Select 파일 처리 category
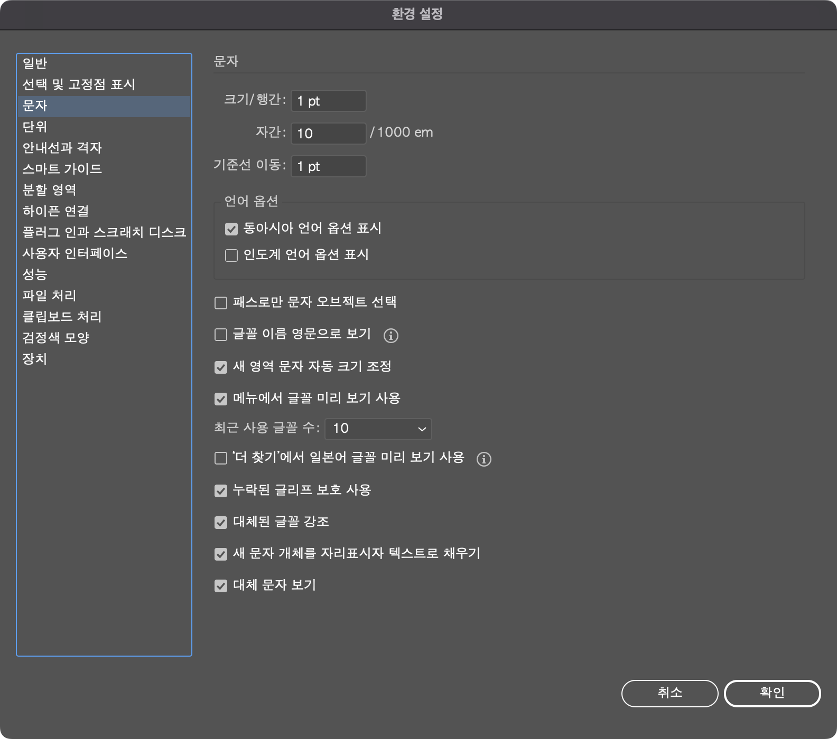The width and height of the screenshot is (837, 739). click(104, 296)
